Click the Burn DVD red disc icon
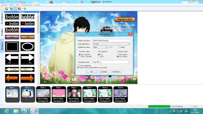203x114 pixels. 19,9
